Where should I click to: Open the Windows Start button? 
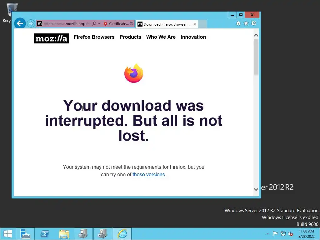8,234
